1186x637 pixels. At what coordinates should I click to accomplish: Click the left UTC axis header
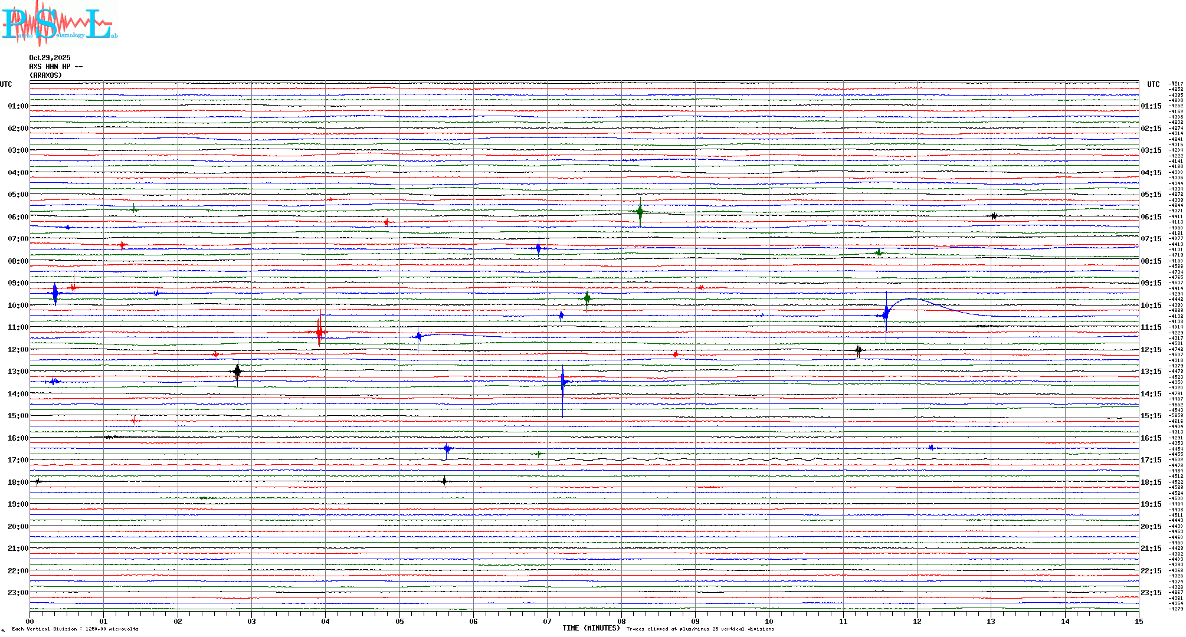coord(6,84)
